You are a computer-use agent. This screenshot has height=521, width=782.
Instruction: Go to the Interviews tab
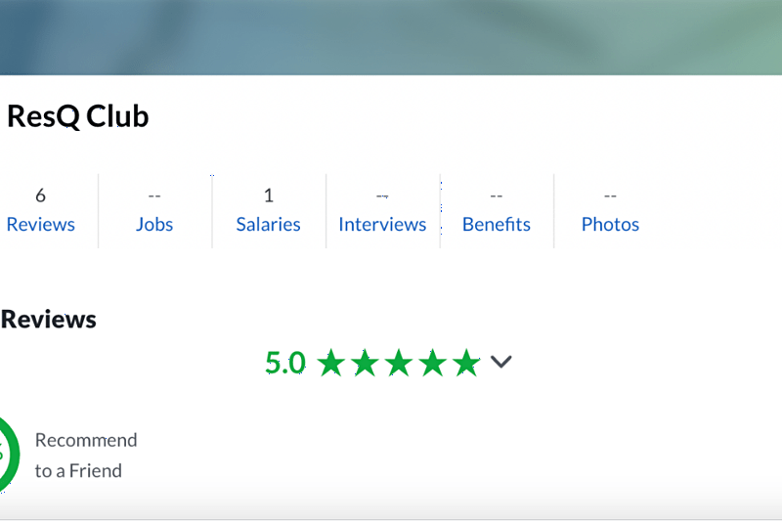coord(382,224)
